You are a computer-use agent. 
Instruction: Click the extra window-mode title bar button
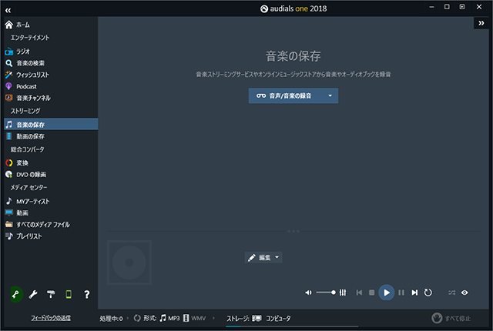[x=462, y=7]
